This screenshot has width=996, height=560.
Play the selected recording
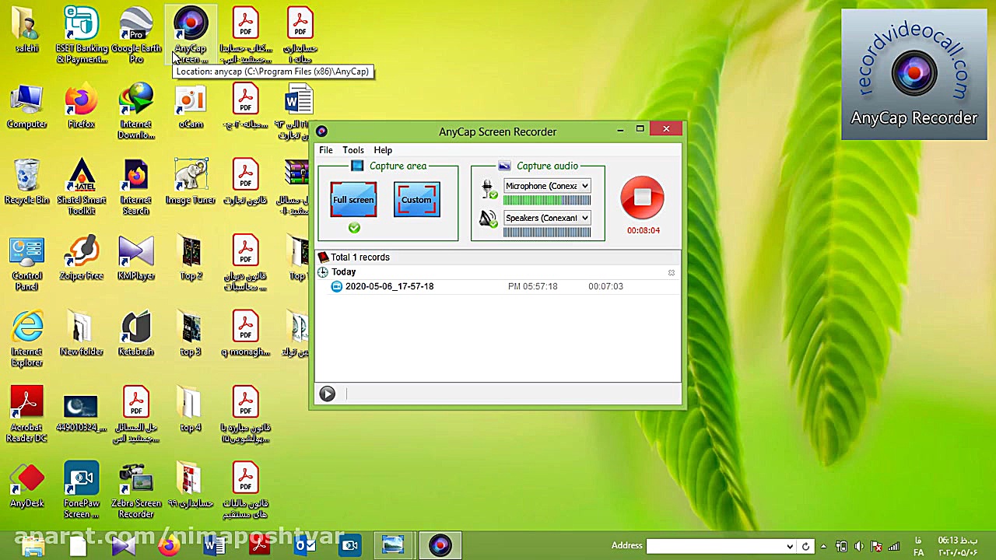coord(327,394)
